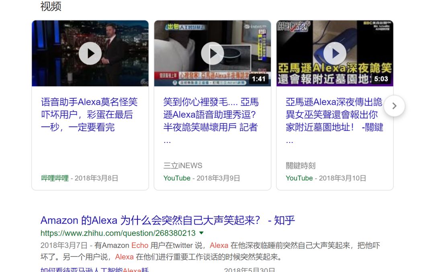Play the 三立iNEWS video marked 1:41
This screenshot has width=434, height=272.
[212, 53]
